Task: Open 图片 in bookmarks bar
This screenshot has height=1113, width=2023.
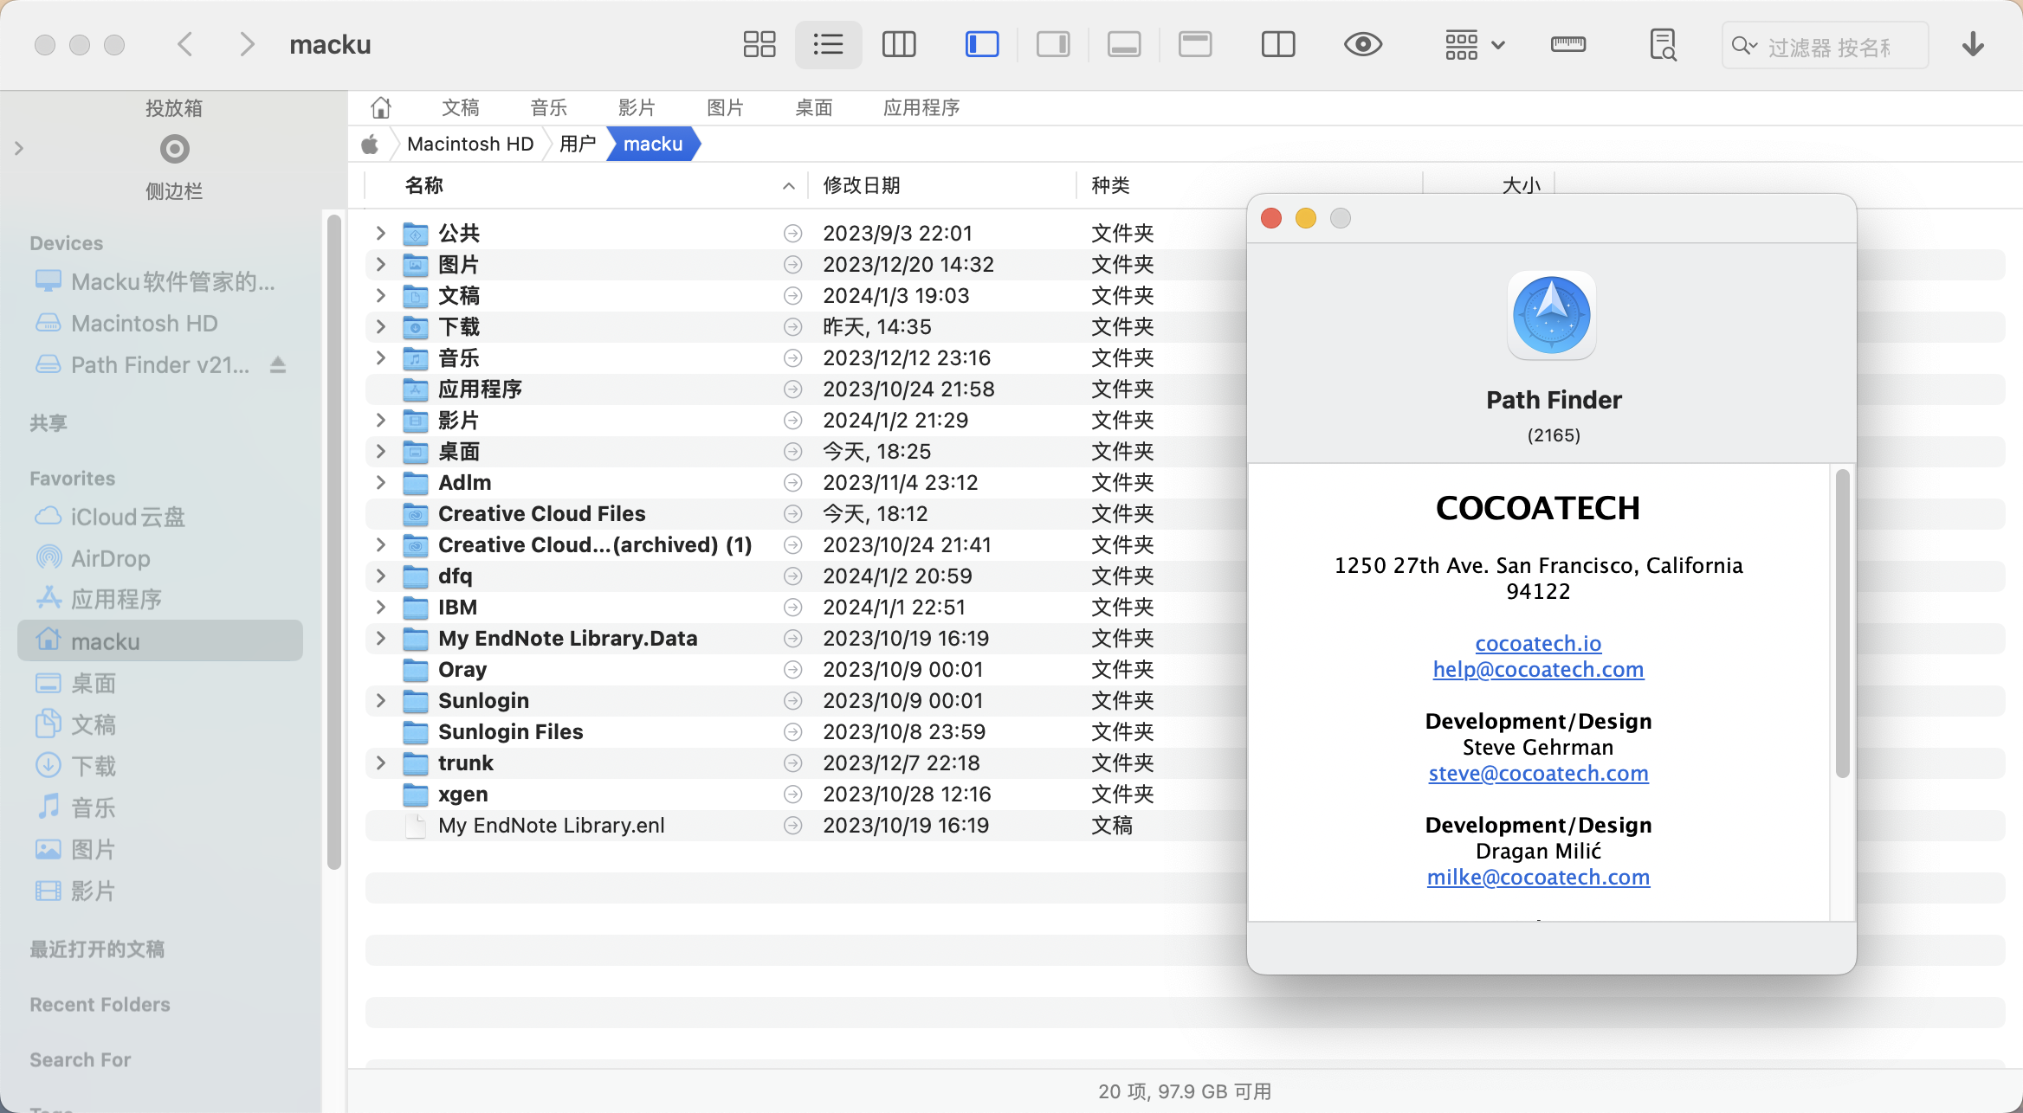Action: (725, 107)
